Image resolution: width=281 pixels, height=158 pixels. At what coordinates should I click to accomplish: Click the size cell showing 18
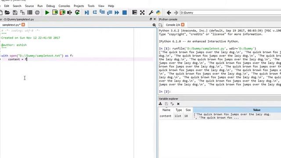coord(186,116)
